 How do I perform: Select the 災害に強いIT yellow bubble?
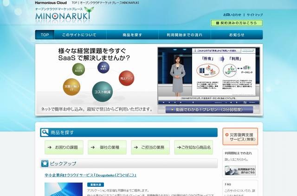click(x=71, y=87)
